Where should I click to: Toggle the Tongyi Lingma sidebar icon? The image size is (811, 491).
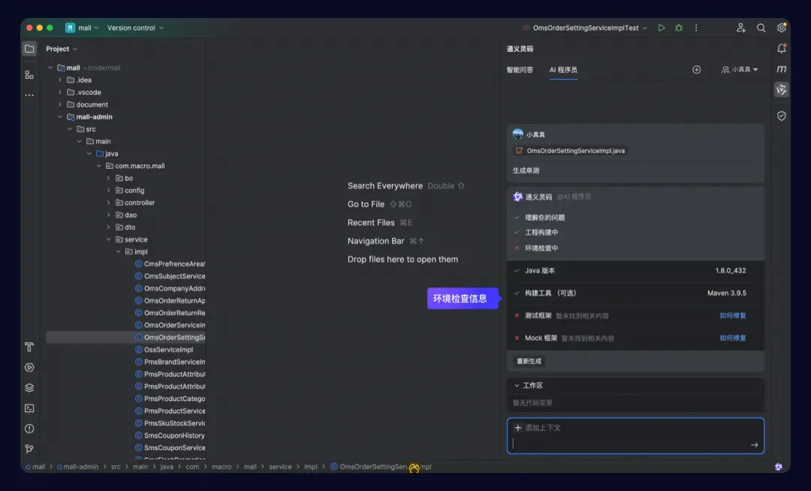tap(781, 89)
